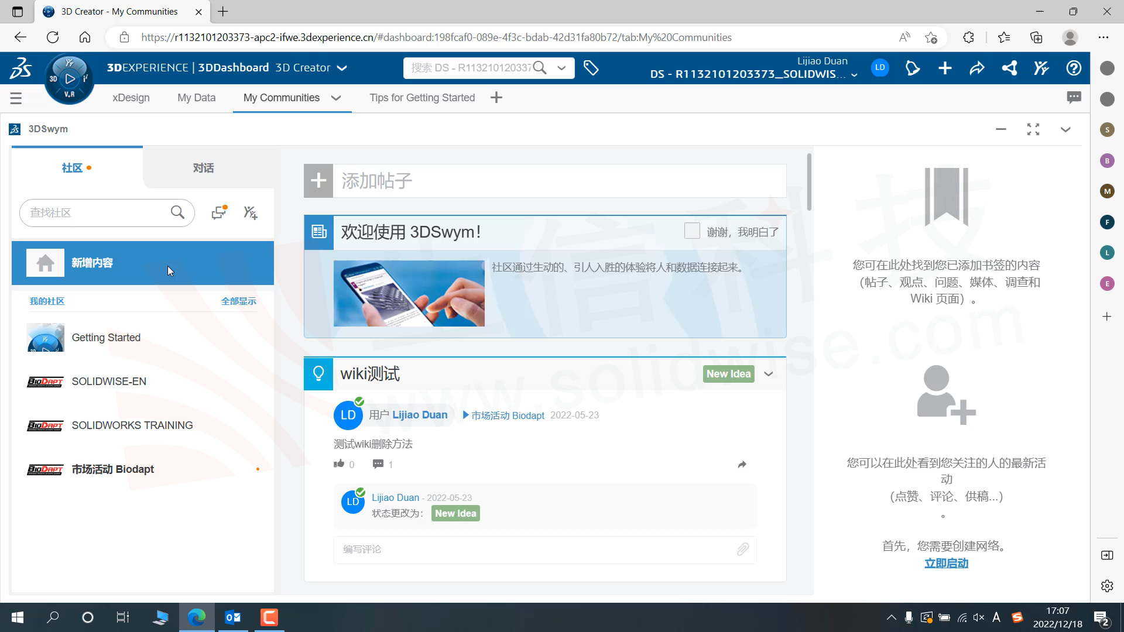Click the welcome phone thumbnail image

tap(409, 293)
